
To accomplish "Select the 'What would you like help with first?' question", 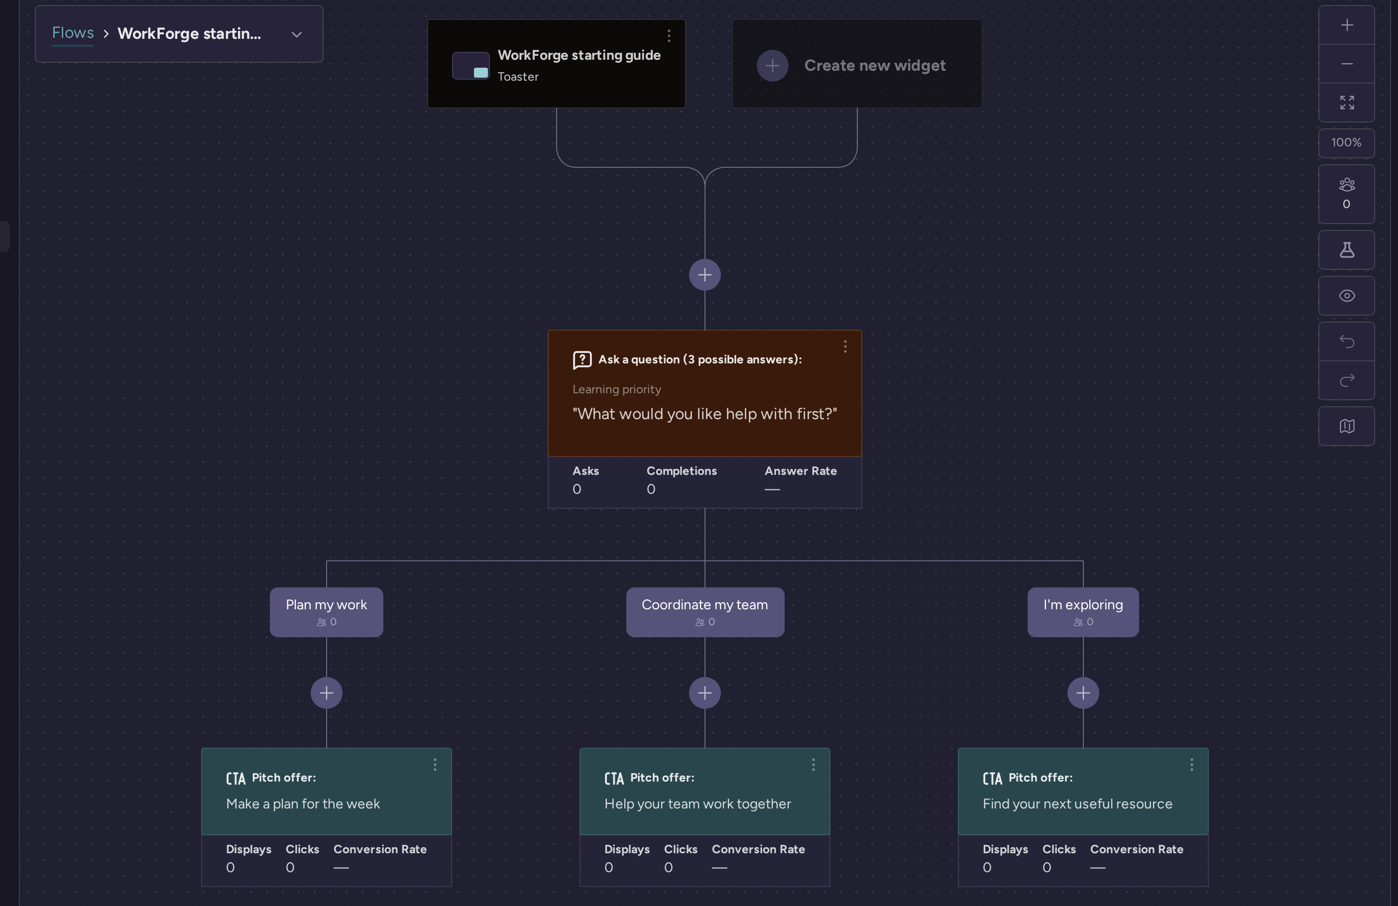I will (704, 414).
